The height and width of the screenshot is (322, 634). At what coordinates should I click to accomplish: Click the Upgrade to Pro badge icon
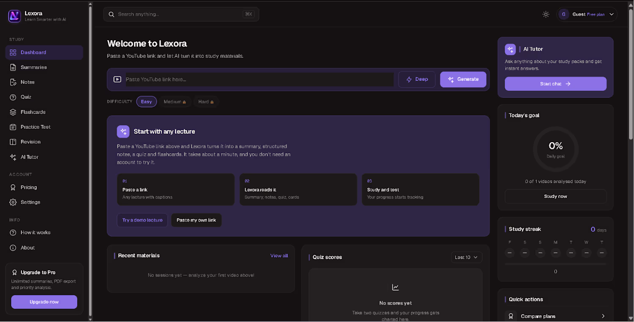tap(15, 273)
